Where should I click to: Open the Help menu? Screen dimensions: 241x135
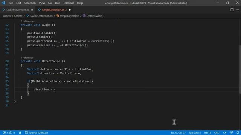80,3
